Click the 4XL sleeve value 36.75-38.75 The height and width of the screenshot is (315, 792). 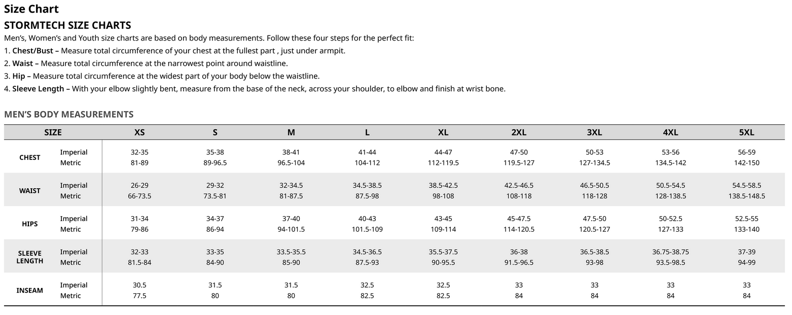[670, 252]
